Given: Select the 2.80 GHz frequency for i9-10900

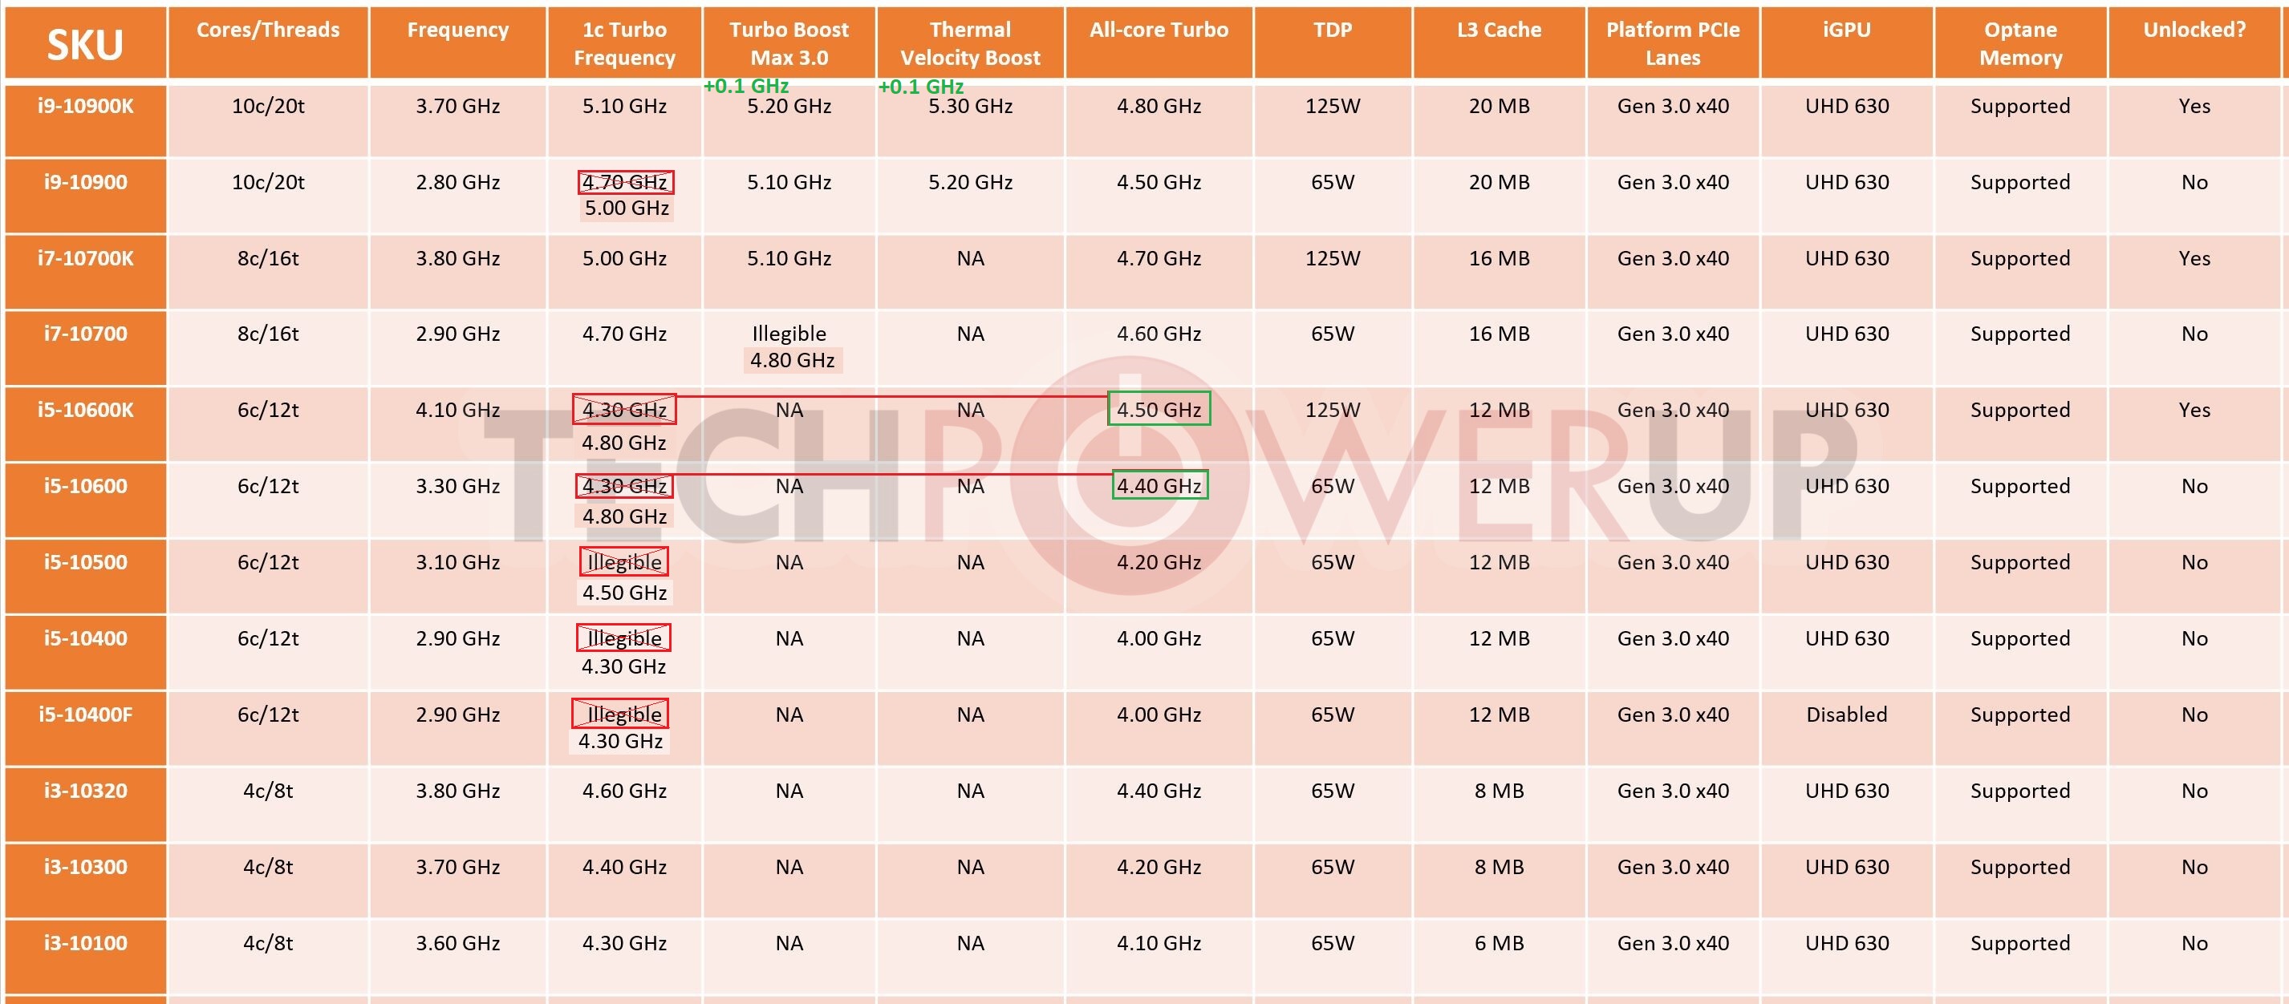Looking at the screenshot, I should [x=457, y=182].
